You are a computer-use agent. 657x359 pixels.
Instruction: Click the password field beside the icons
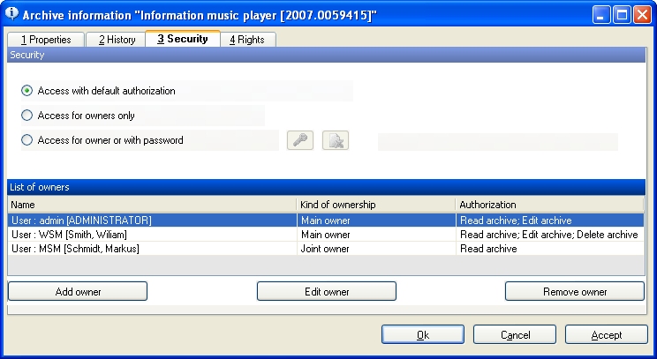(x=498, y=142)
